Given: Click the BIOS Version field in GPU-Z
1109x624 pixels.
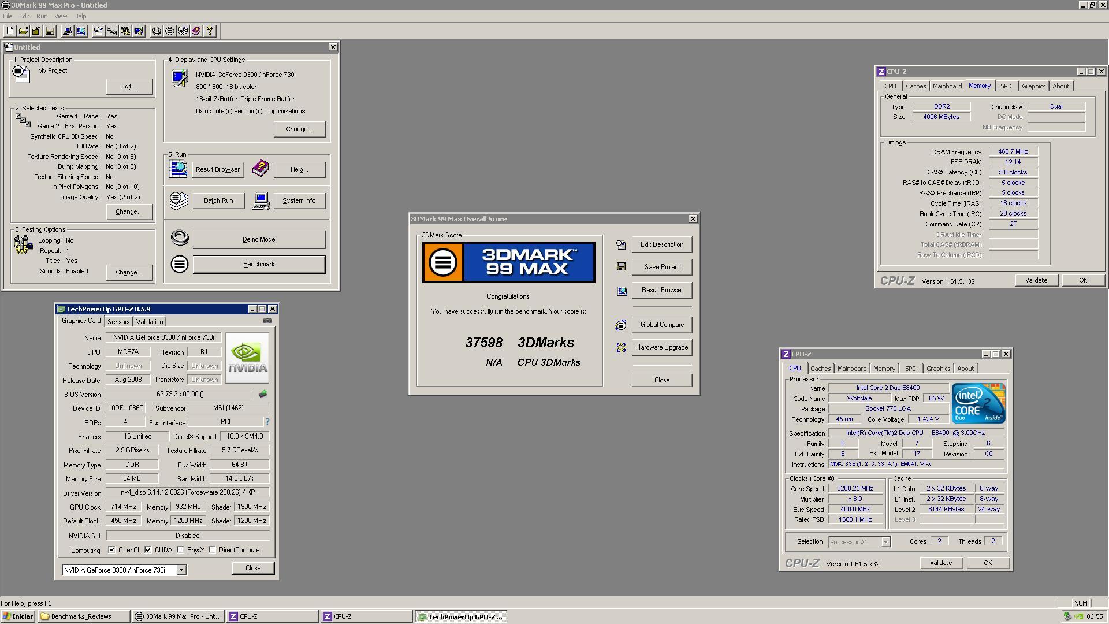Looking at the screenshot, I should pyautogui.click(x=180, y=394).
